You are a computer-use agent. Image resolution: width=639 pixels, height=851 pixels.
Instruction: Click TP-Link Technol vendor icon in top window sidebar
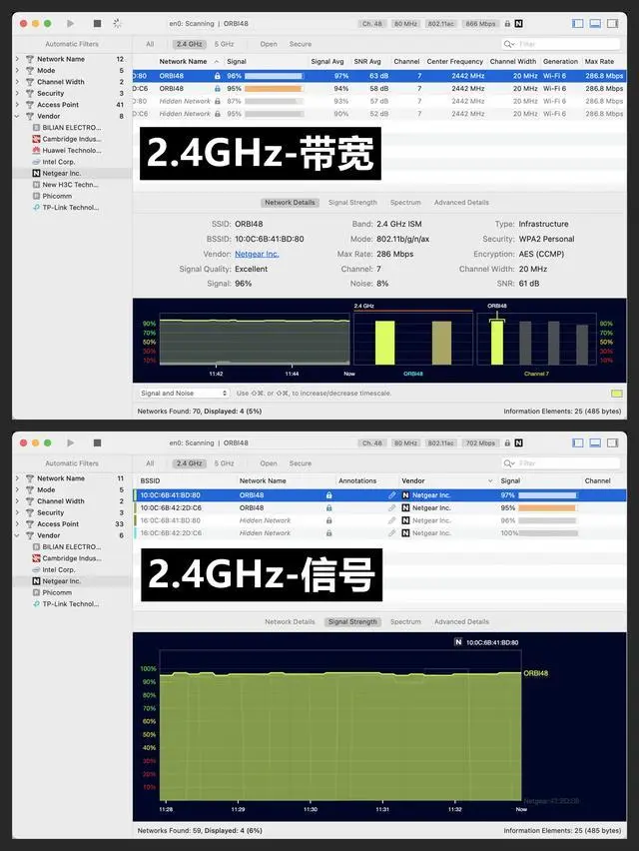[36, 208]
